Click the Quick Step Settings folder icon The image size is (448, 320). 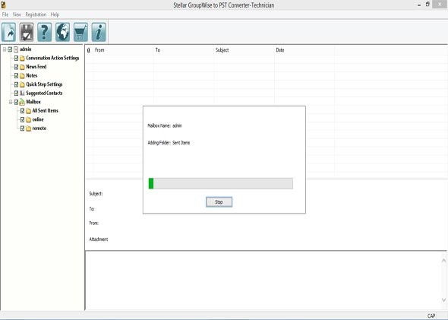22,84
